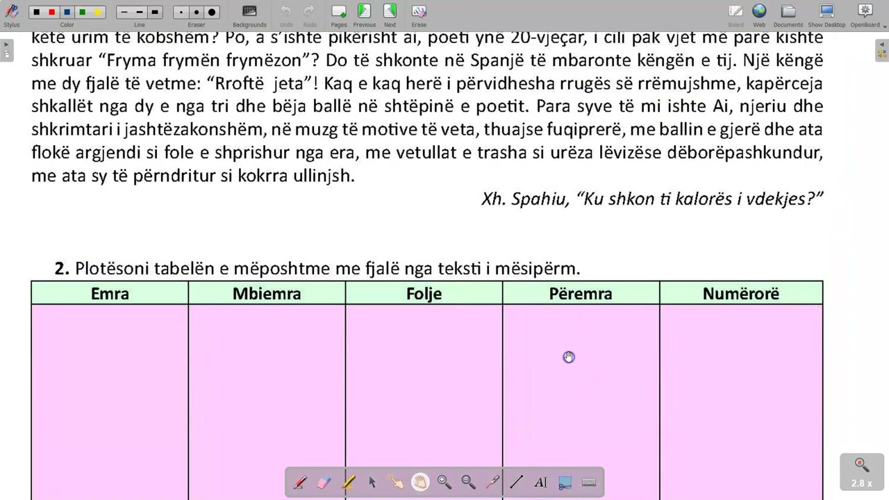This screenshot has width=889, height=500.
Task: Select the Laser pointer tool
Action: tap(492, 483)
